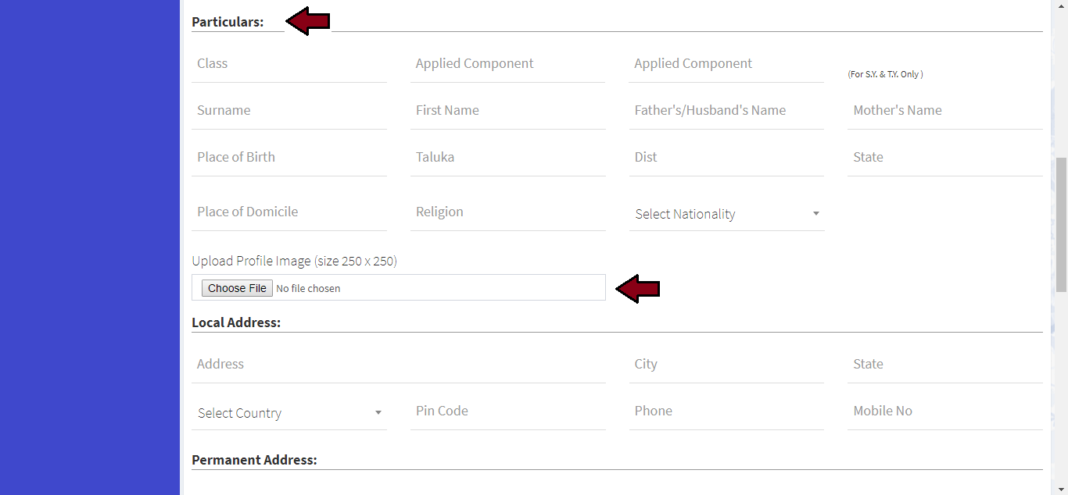Expand the Select Country dropdown
The height and width of the screenshot is (495, 1068).
289,413
